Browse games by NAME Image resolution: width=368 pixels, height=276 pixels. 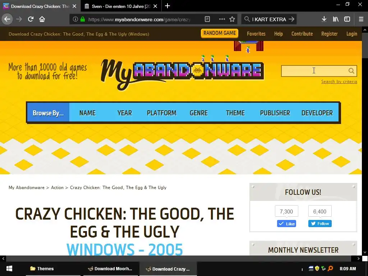click(x=88, y=113)
